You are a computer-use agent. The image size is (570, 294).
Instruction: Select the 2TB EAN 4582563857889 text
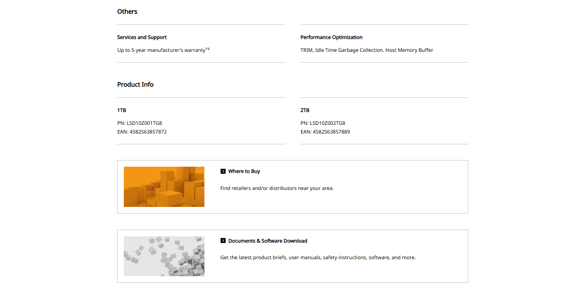click(x=331, y=132)
